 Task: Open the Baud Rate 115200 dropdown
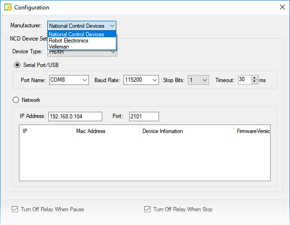[x=141, y=80]
